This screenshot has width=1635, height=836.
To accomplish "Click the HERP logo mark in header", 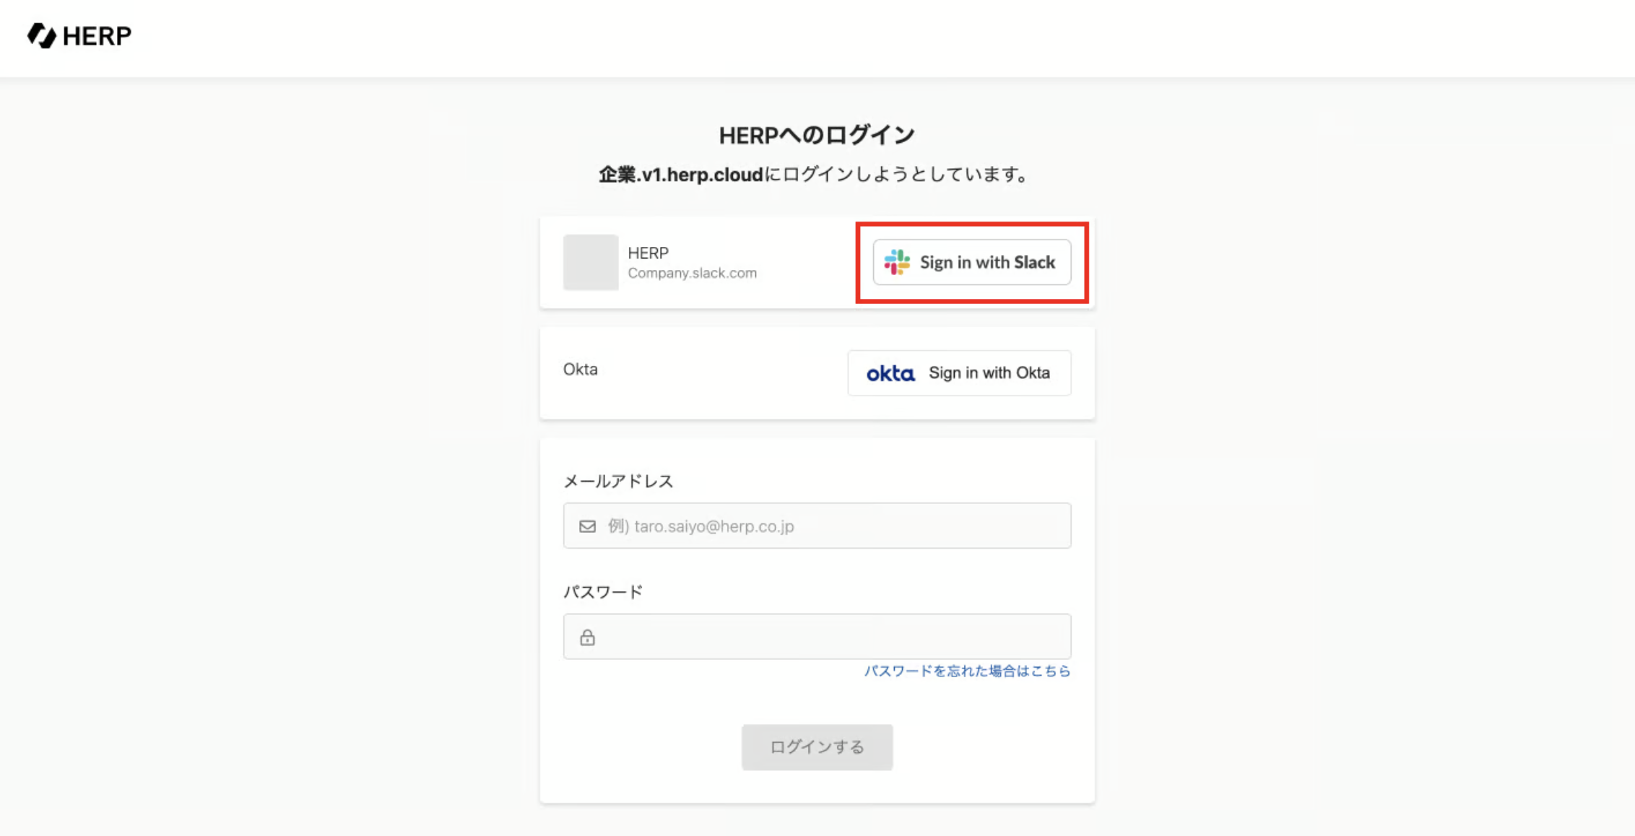I will pos(41,35).
